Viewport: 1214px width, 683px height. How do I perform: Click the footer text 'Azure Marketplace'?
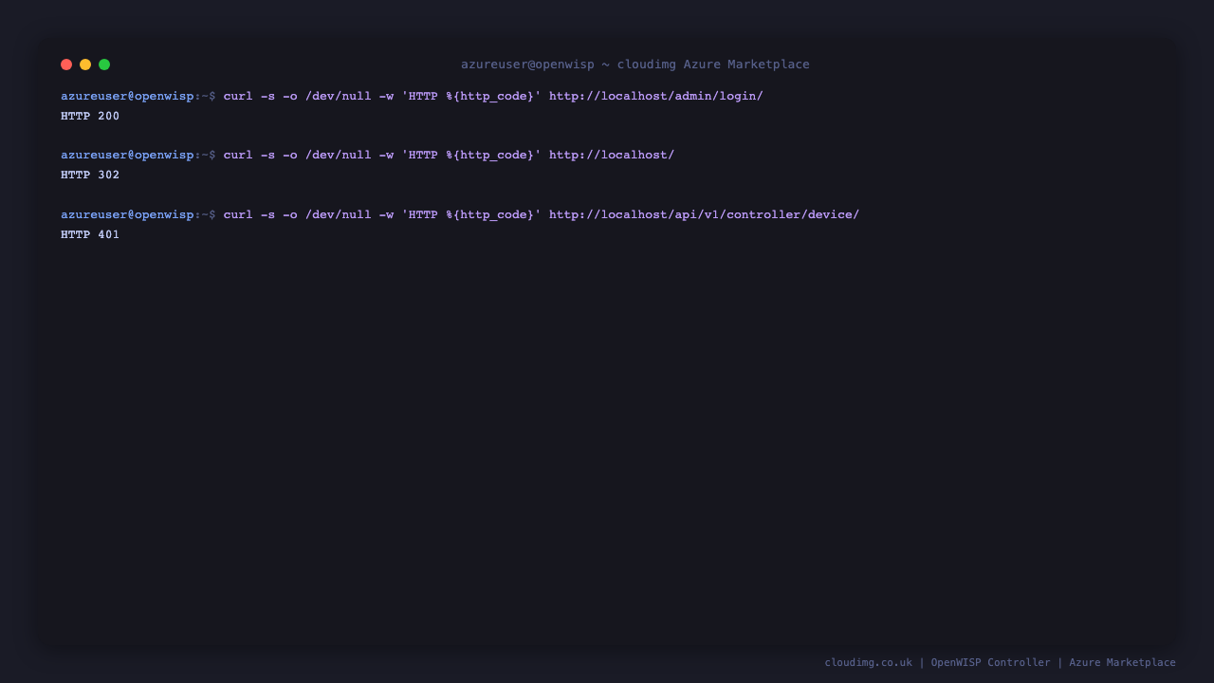1123,662
